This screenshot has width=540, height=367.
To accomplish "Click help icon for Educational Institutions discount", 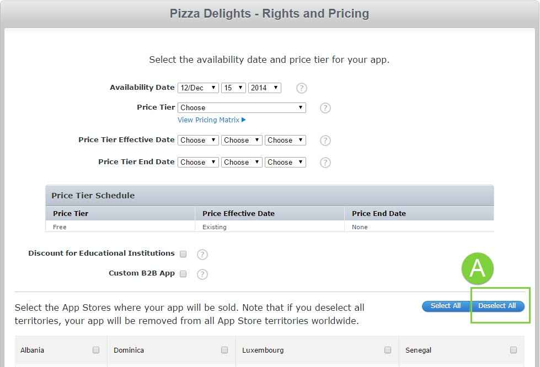I will tap(202, 255).
